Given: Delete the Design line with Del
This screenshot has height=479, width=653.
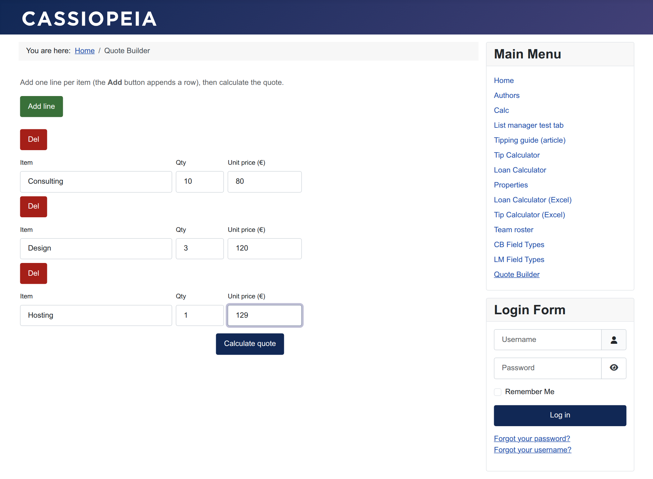Looking at the screenshot, I should pos(34,206).
